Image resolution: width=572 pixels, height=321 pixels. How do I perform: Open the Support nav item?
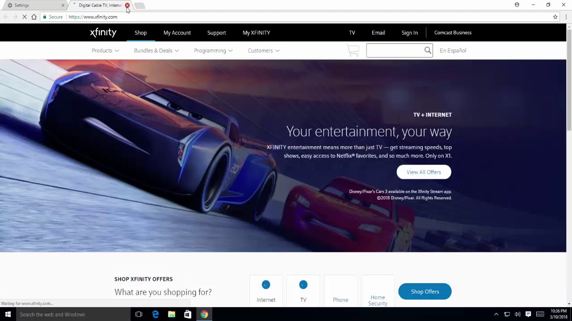(x=217, y=33)
